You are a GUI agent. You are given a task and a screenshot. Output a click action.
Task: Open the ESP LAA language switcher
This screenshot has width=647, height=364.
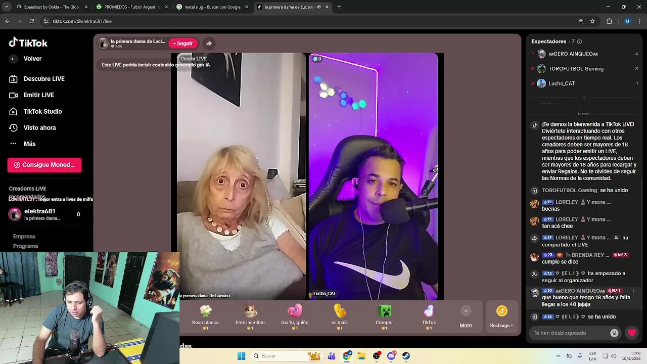click(592, 356)
